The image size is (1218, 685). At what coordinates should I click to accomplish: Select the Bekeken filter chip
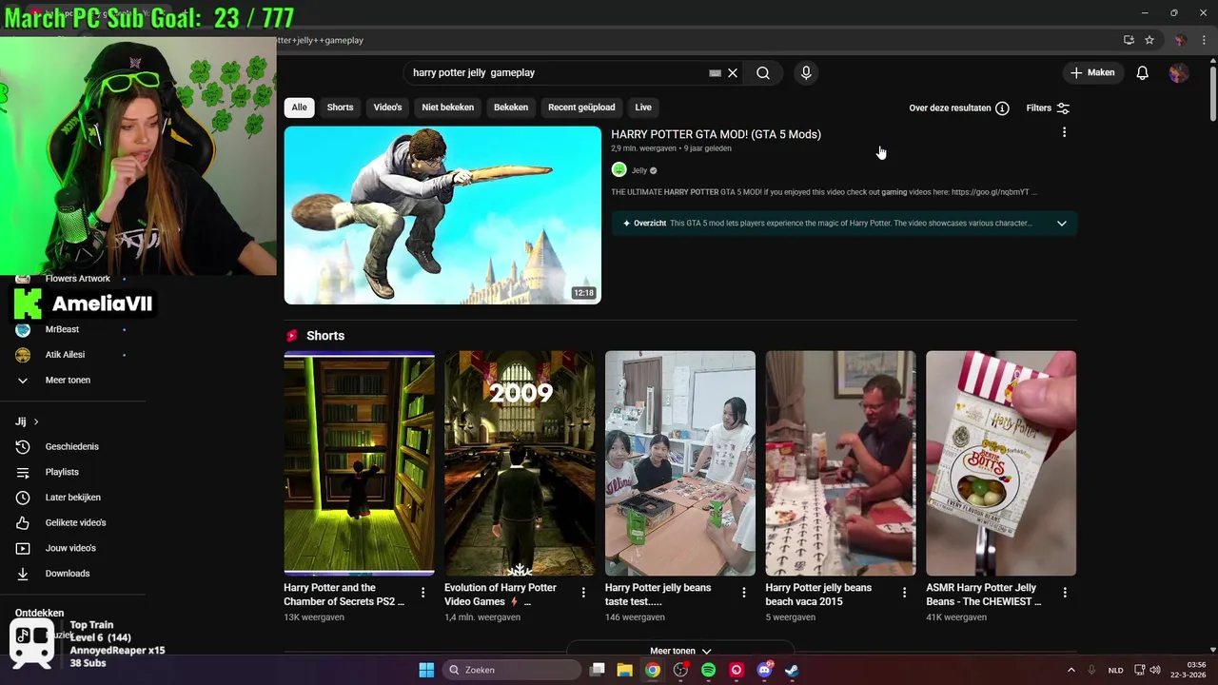tap(511, 108)
